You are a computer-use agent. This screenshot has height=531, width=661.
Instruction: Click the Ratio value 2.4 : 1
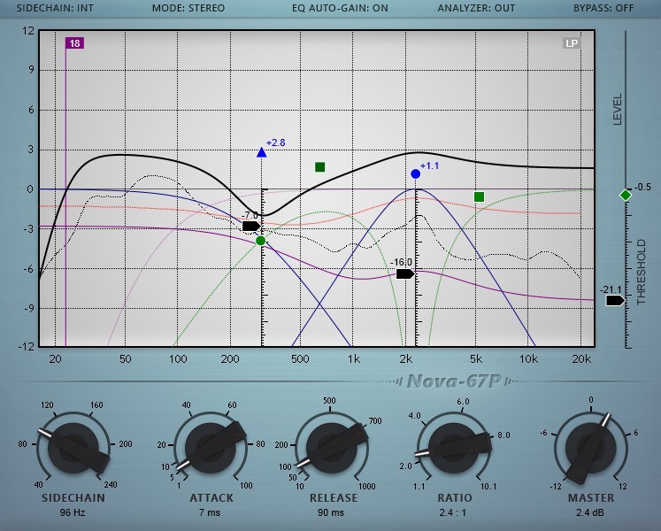click(455, 512)
